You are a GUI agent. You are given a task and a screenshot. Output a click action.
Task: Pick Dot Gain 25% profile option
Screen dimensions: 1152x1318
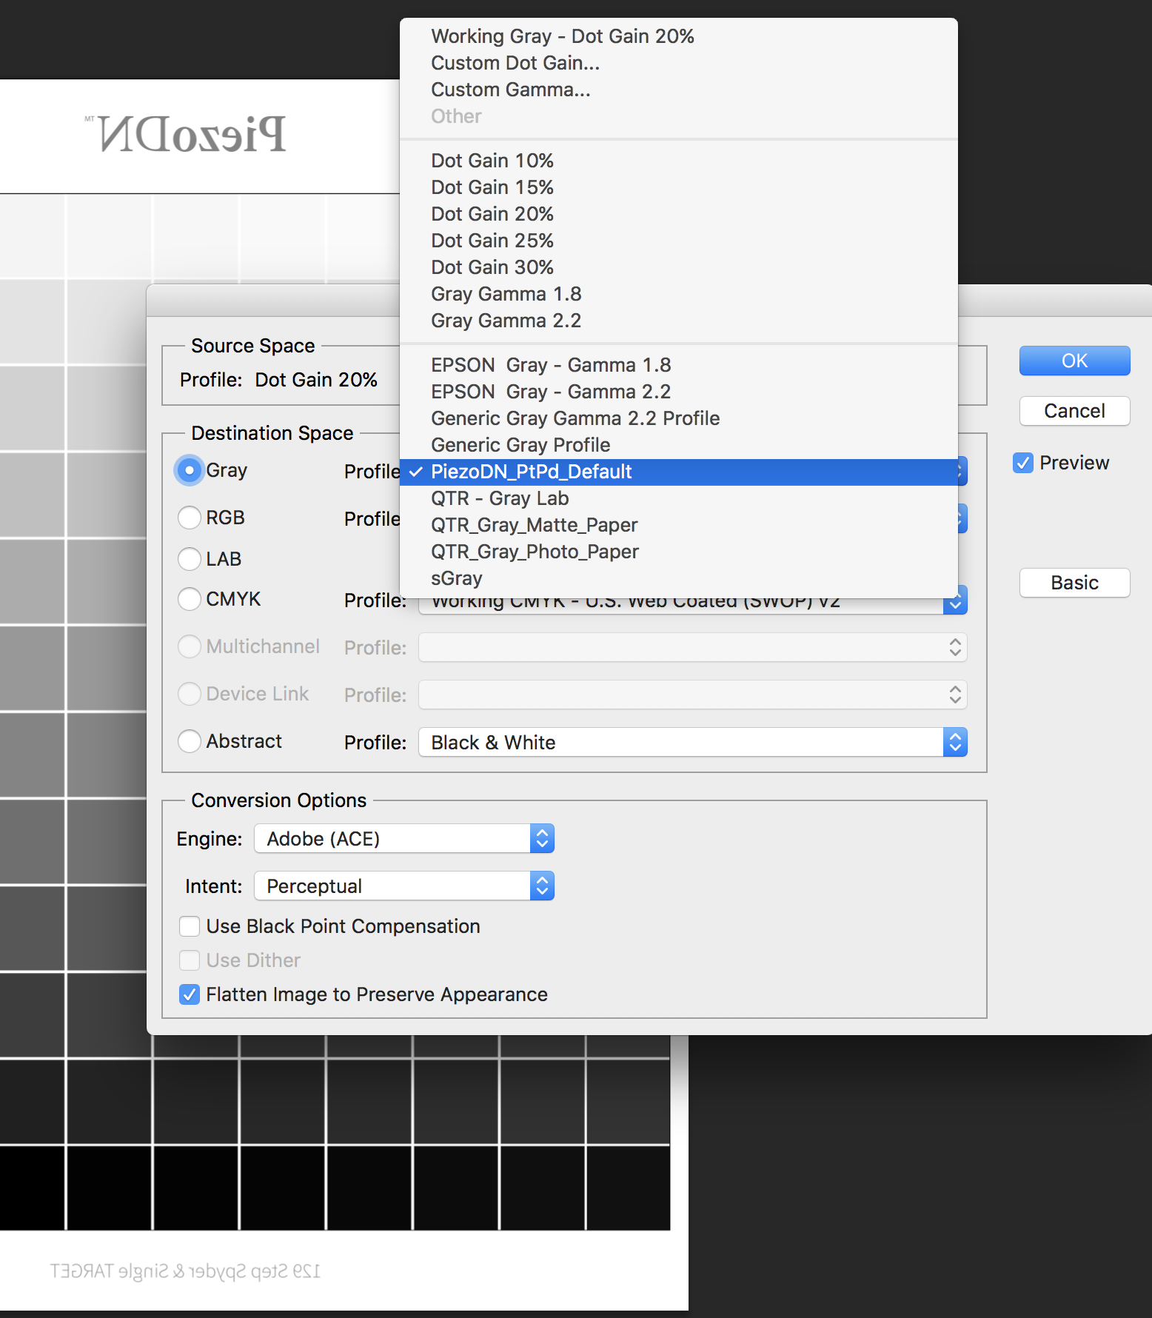point(492,241)
